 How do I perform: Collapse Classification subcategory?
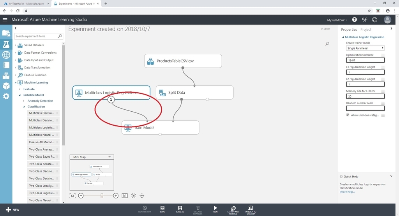24,107
